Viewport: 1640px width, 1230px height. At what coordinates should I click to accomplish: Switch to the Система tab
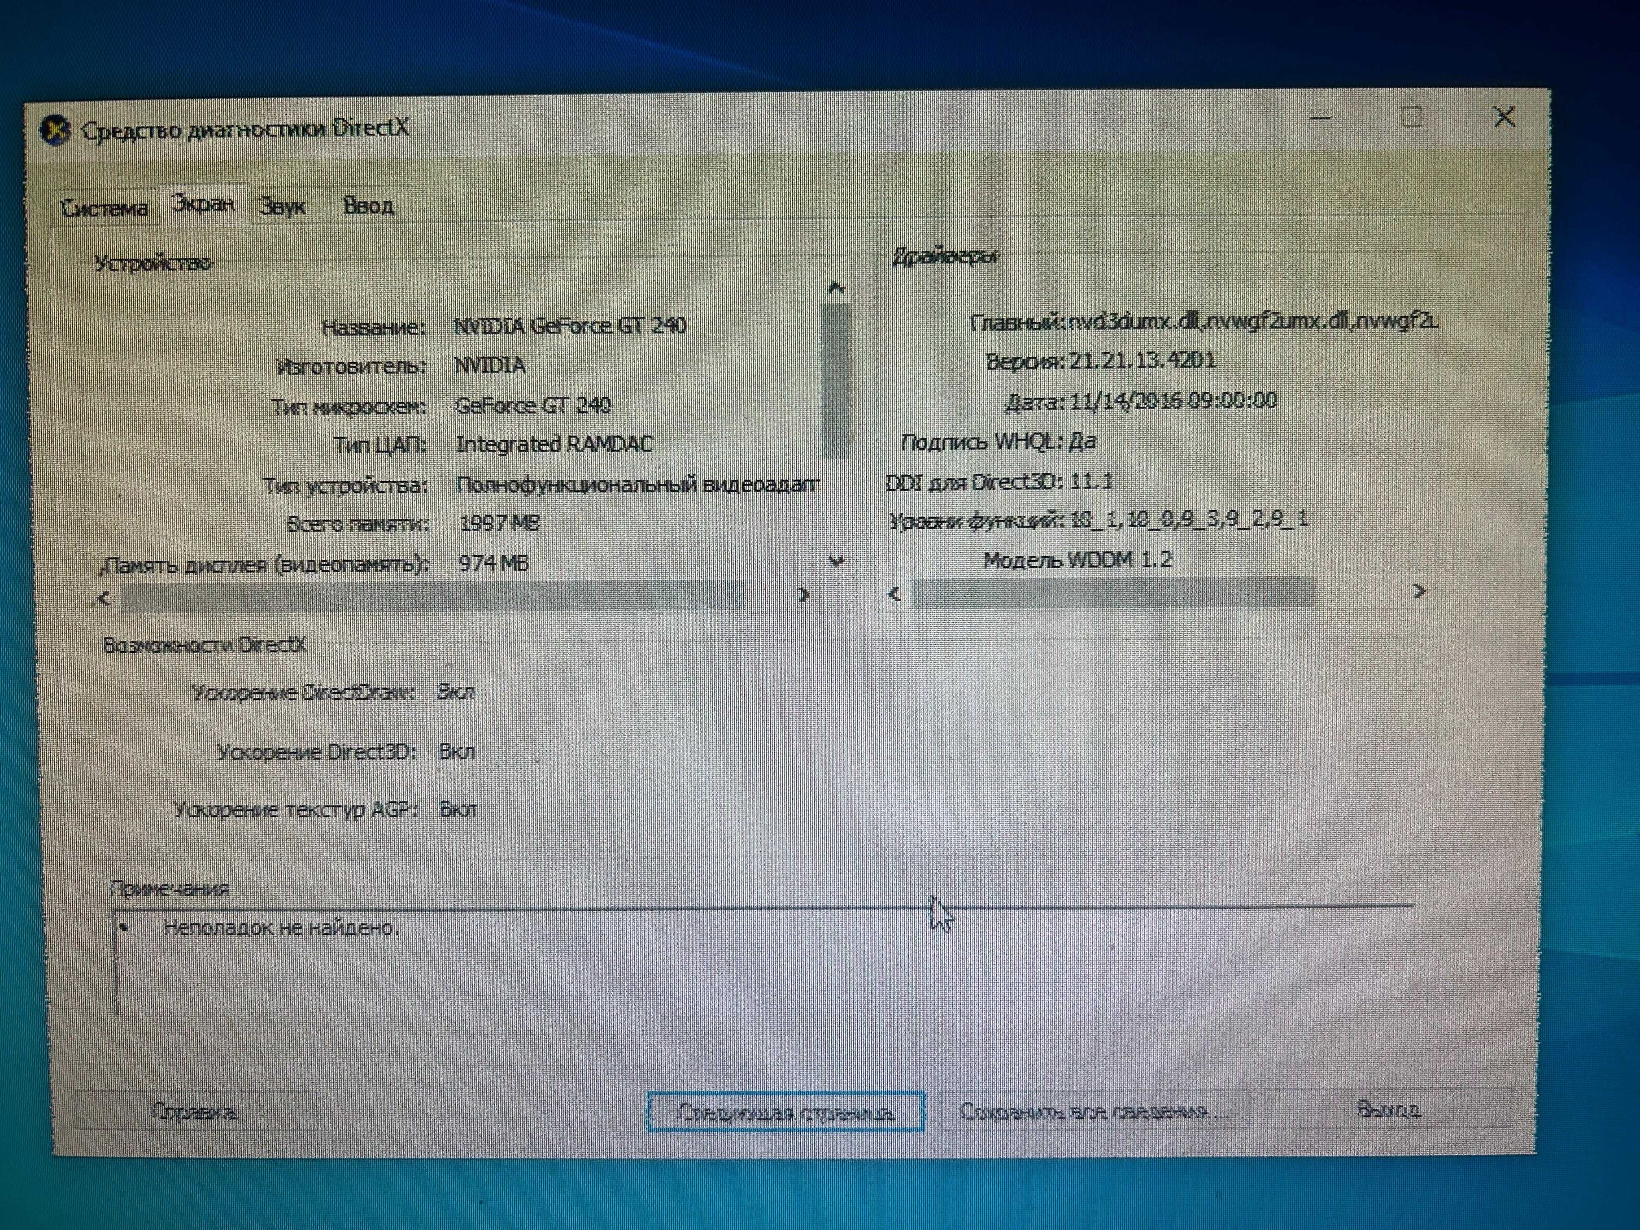click(x=105, y=208)
